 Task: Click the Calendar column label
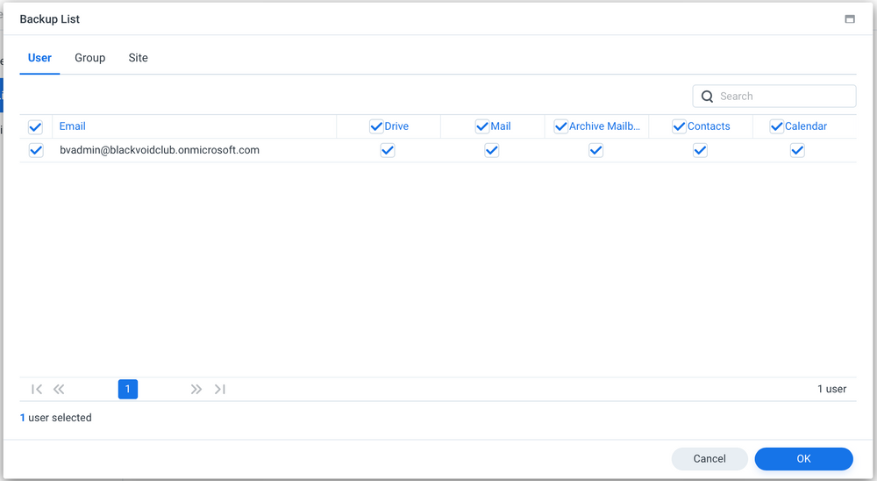(x=806, y=126)
